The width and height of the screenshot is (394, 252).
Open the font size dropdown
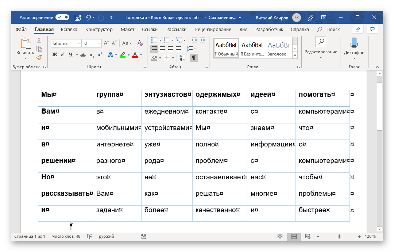pos(99,43)
